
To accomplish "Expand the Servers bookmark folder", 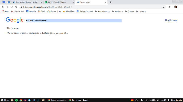I will point(141,11).
